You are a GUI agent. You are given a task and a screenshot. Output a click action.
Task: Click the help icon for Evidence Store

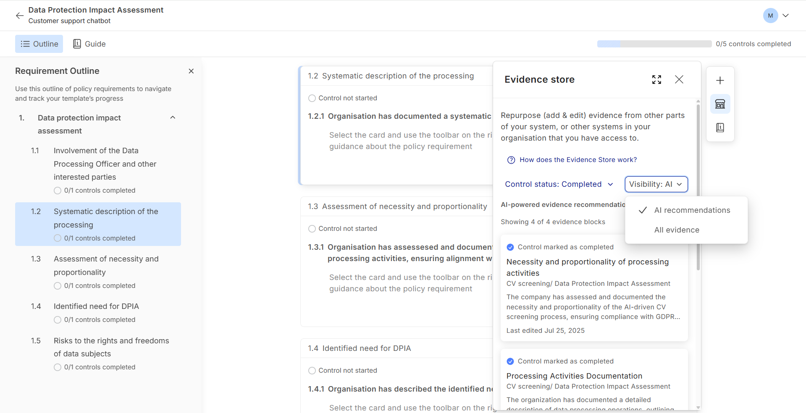511,160
